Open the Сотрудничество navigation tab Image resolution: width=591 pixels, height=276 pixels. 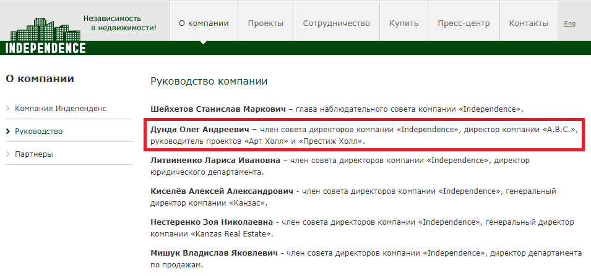[336, 23]
